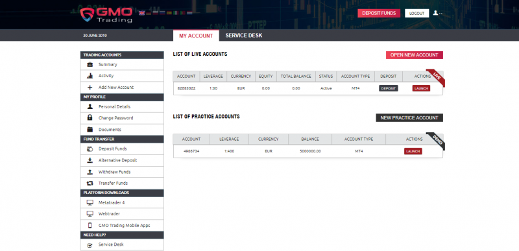Select the Spanish flag language
Image resolution: width=519 pixels, height=251 pixels.
[x=169, y=13]
